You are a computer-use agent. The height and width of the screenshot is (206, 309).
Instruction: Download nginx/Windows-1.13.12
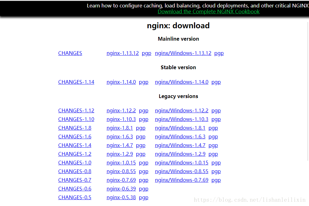click(x=183, y=53)
